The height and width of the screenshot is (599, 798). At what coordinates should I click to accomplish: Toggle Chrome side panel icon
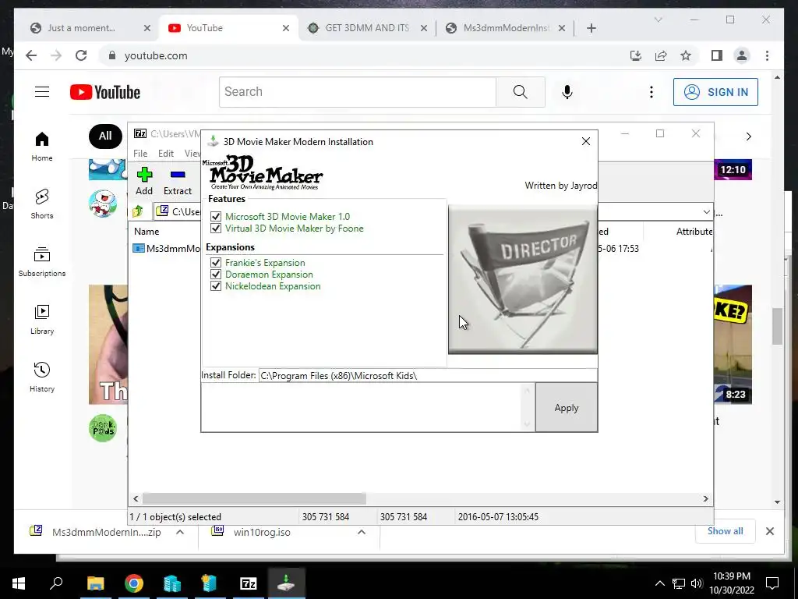click(x=717, y=55)
